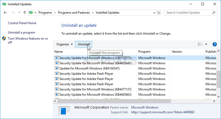Open the More view options dropdown arrow

coord(206,45)
